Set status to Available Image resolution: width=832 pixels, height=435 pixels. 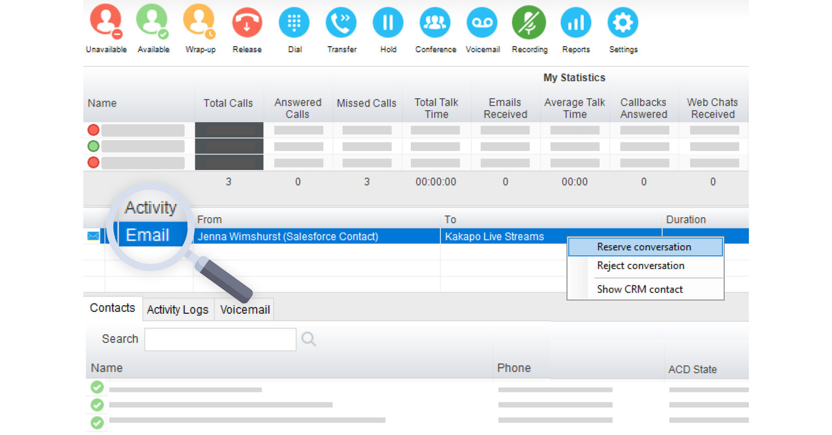pyautogui.click(x=153, y=22)
